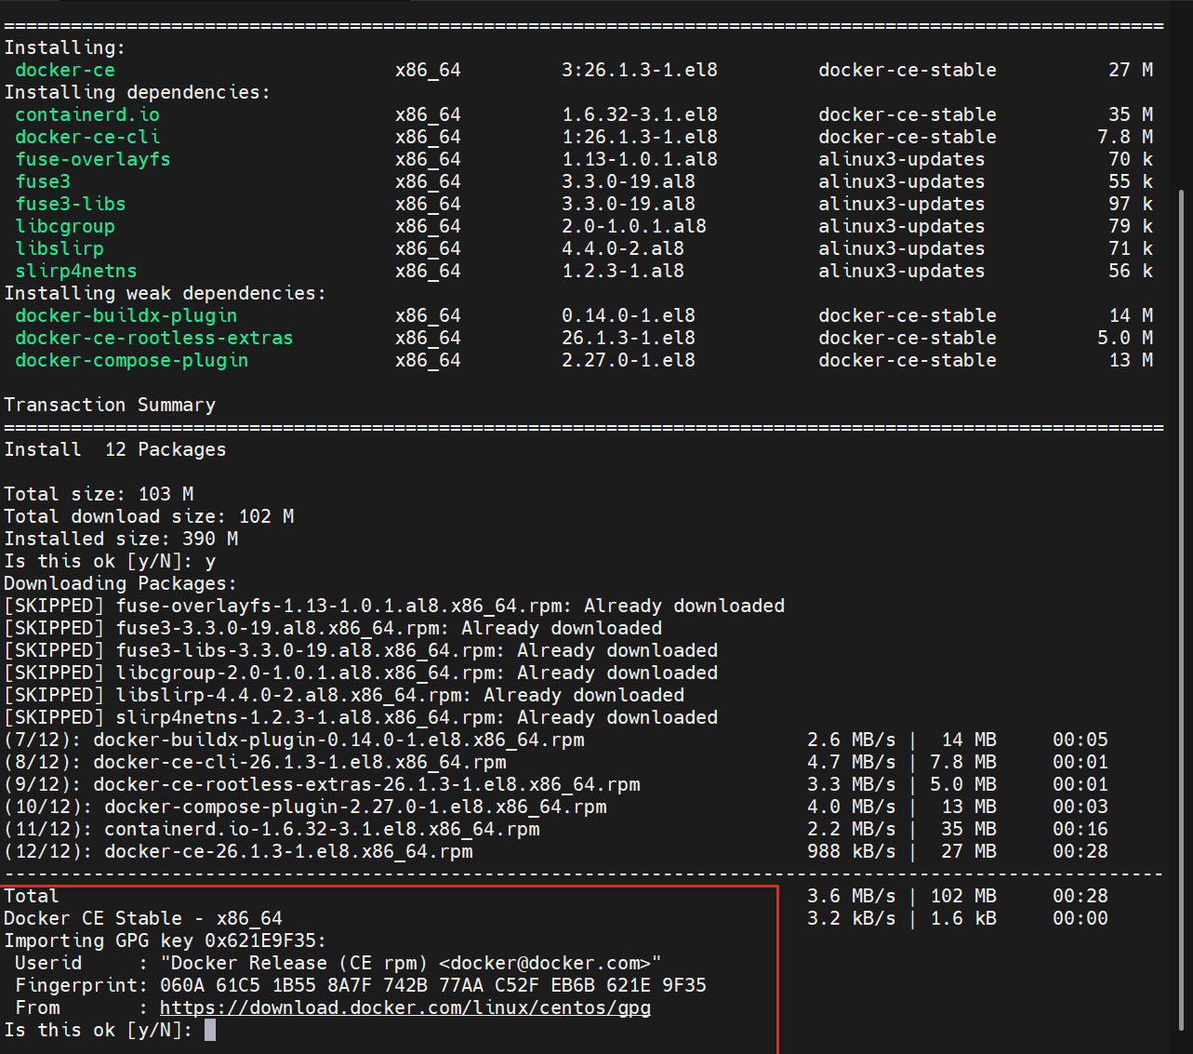The height and width of the screenshot is (1054, 1193).
Task: Select the fuse3 package name
Action: (42, 181)
